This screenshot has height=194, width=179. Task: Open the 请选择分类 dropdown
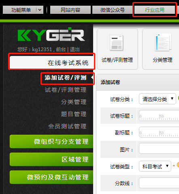coord(158,99)
